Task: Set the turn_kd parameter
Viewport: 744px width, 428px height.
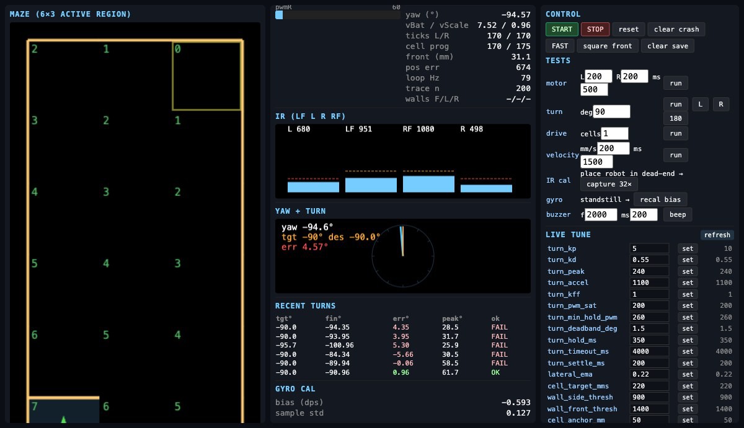Action: coord(688,260)
